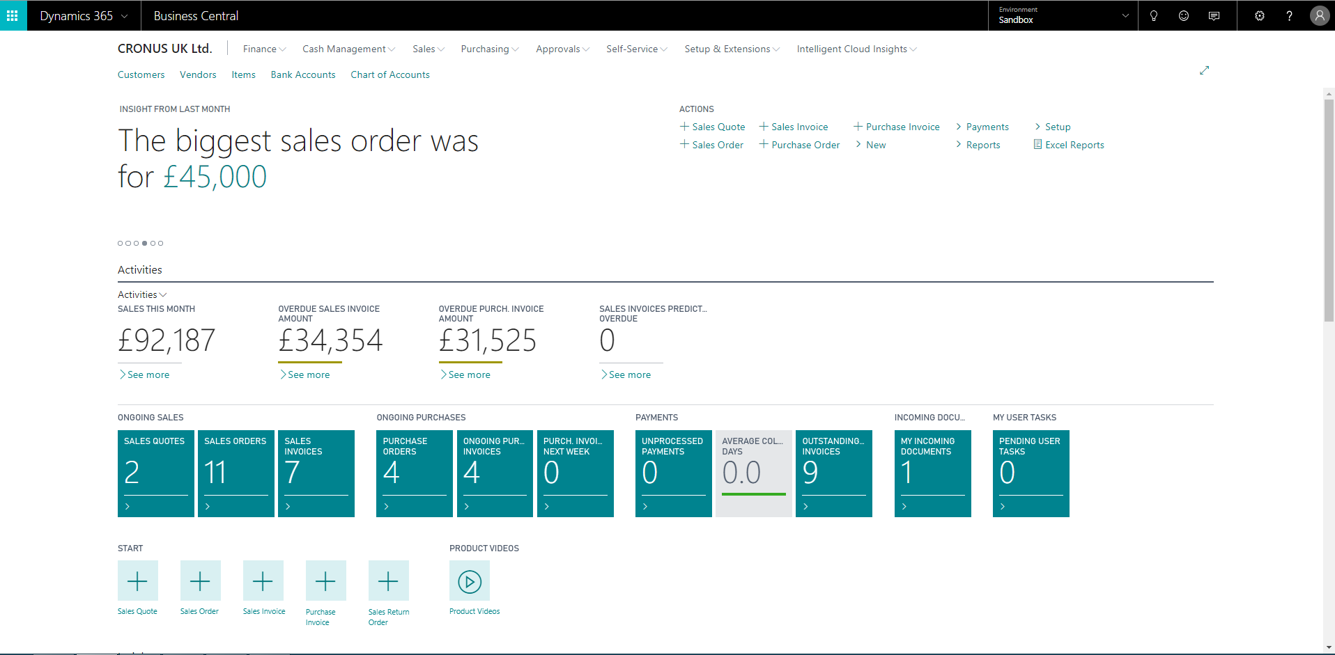This screenshot has width=1335, height=655.
Task: Create a new Purchase Order action
Action: pos(800,145)
